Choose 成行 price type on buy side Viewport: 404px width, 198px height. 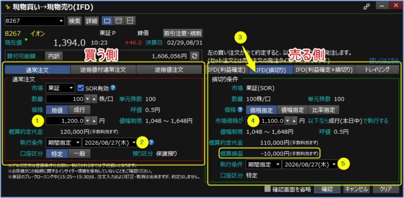(79, 110)
